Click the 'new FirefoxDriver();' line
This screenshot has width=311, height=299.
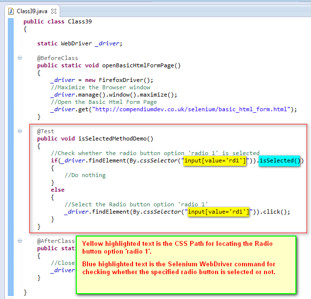click(x=102, y=80)
